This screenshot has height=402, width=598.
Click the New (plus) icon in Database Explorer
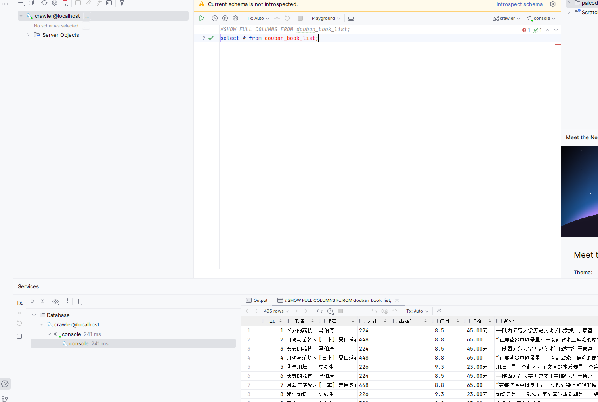21,3
